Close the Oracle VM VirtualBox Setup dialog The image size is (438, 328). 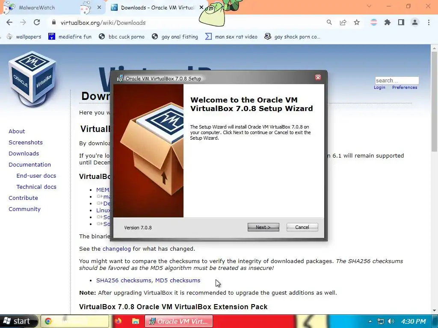[x=318, y=78]
